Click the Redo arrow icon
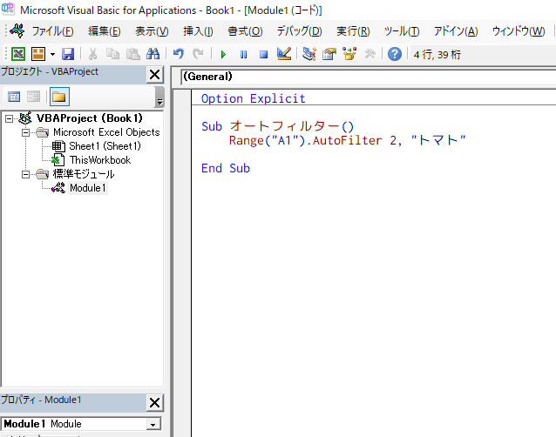Screen dimensions: 556x437 [198, 54]
